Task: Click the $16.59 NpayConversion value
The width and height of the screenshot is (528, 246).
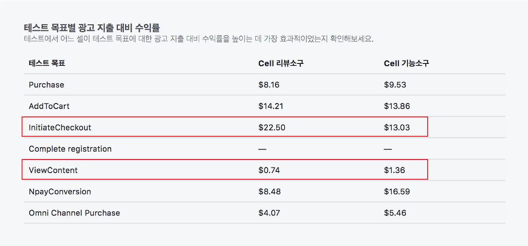Action: coord(397,192)
